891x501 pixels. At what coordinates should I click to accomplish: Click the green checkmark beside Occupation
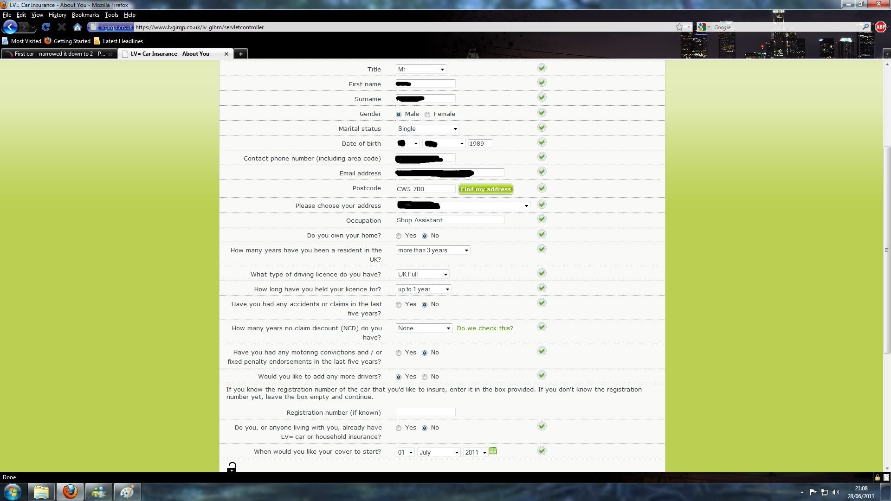(x=542, y=219)
